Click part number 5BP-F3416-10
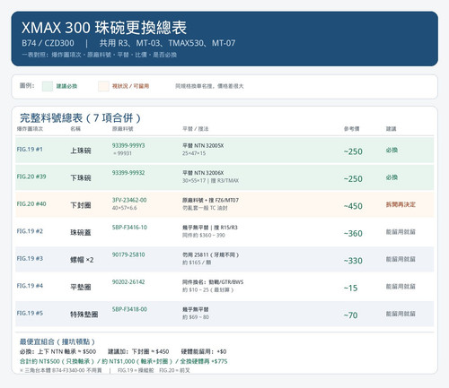The height and width of the screenshot is (388, 449). 129,228
